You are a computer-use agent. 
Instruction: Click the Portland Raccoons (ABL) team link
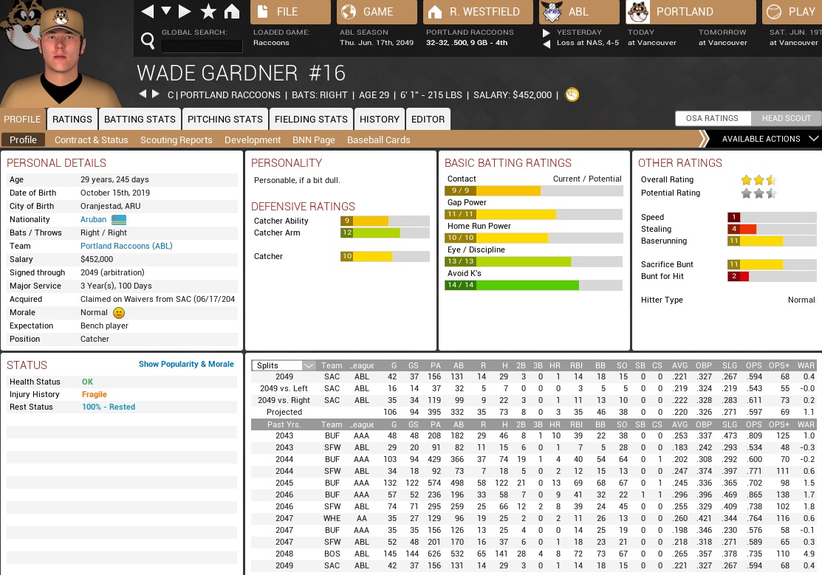pyautogui.click(x=126, y=246)
